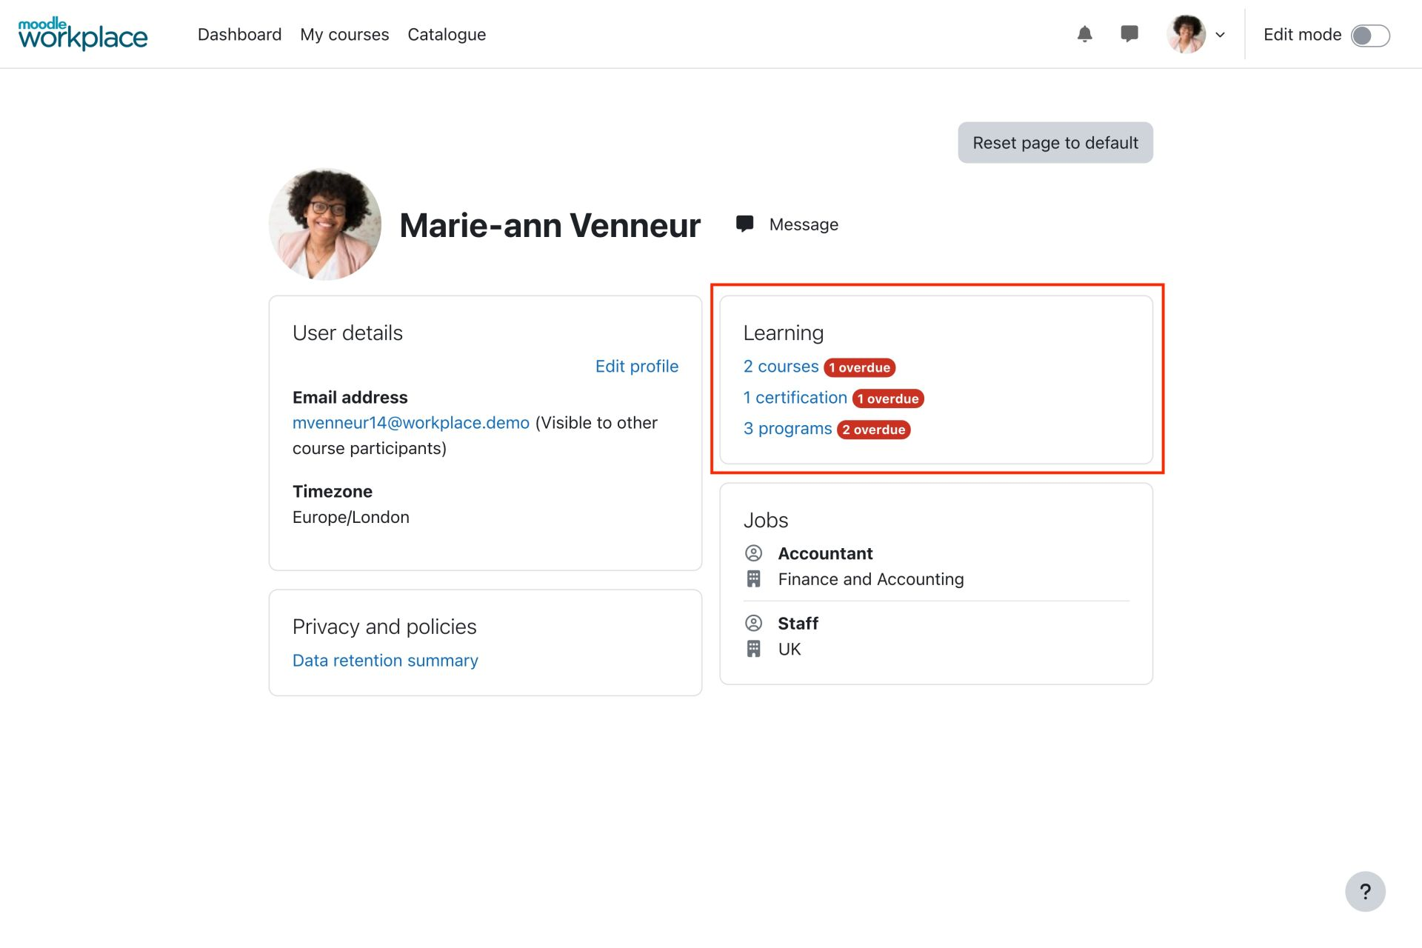Open the 3 programs link
The width and height of the screenshot is (1422, 948).
click(x=787, y=429)
